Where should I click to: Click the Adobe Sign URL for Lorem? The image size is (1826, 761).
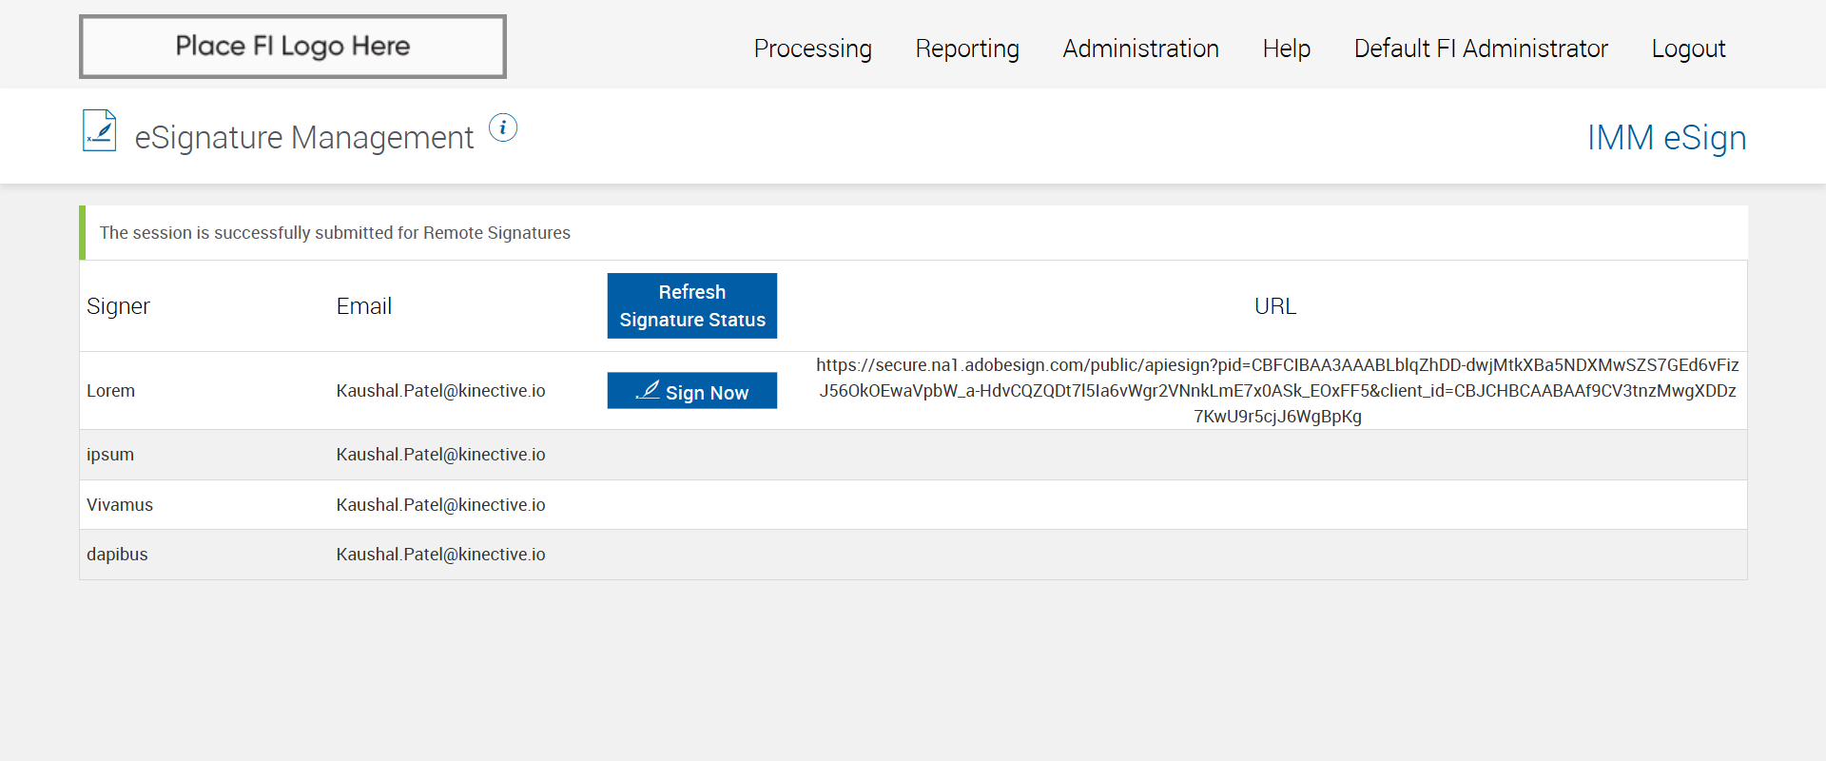tap(1277, 390)
